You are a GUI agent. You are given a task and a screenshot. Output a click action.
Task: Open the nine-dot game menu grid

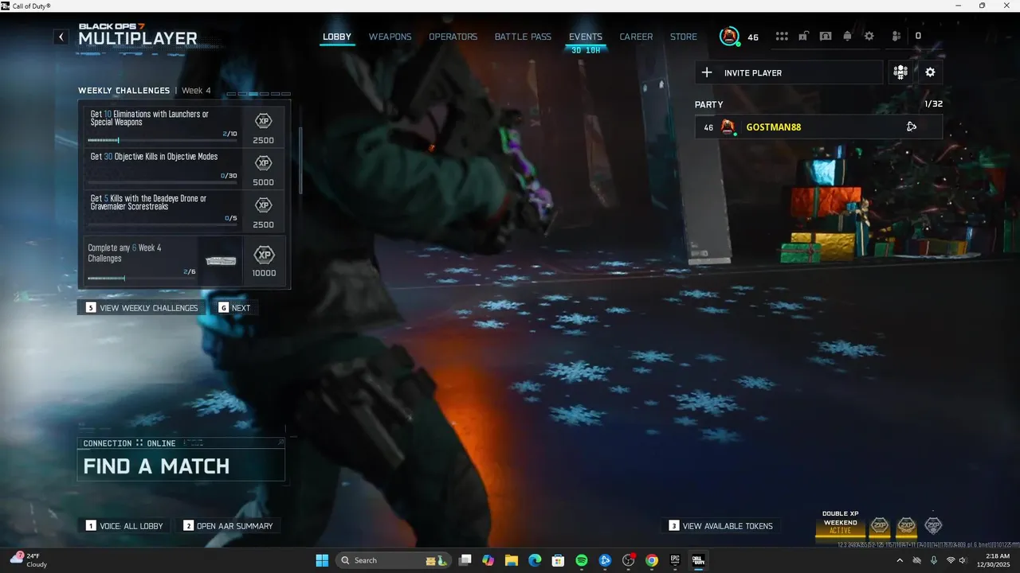pyautogui.click(x=782, y=37)
